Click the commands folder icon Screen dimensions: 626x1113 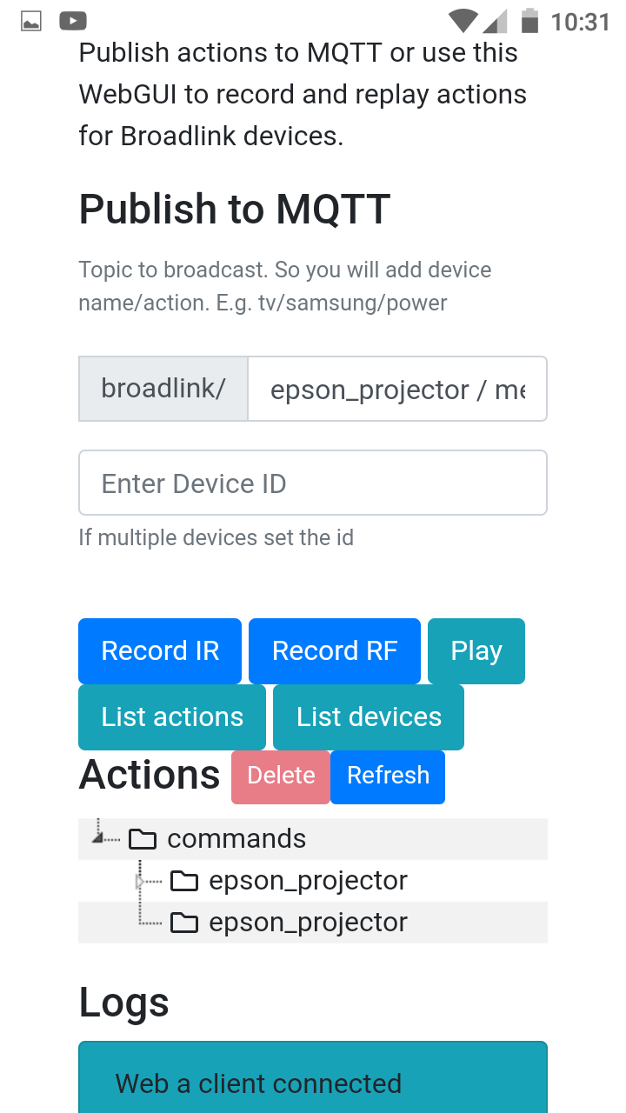click(143, 839)
